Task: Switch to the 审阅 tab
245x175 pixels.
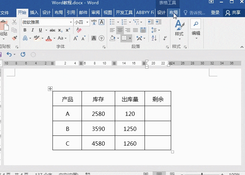Action: (x=96, y=13)
